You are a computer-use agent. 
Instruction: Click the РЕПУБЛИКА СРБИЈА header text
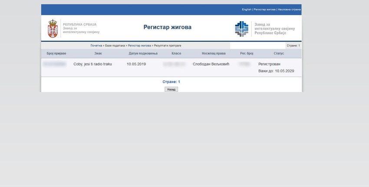(x=80, y=24)
